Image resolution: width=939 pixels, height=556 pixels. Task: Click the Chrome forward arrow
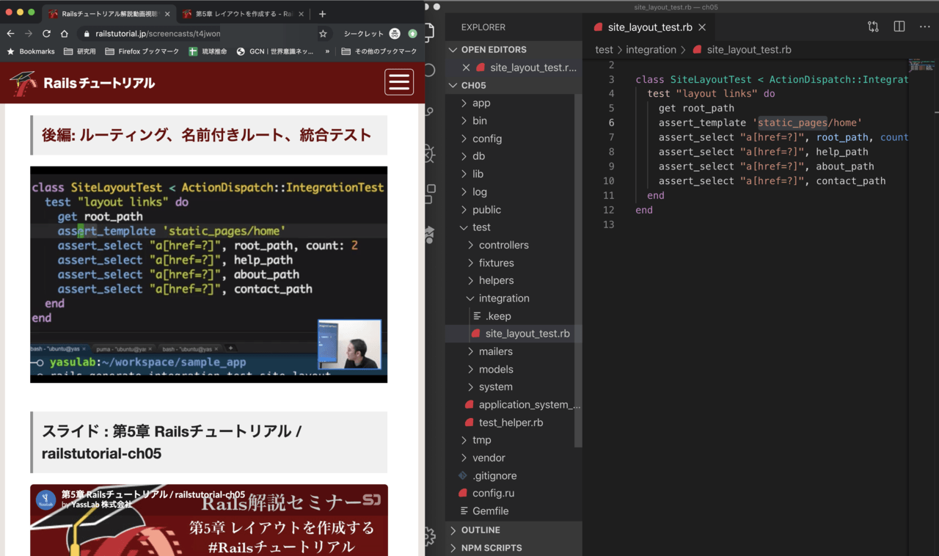click(x=28, y=34)
